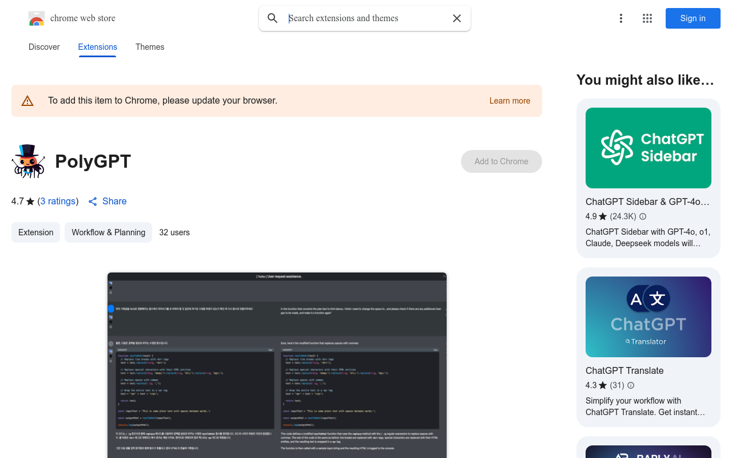732x458 pixels.
Task: Click the You might also like heading
Action: click(645, 80)
